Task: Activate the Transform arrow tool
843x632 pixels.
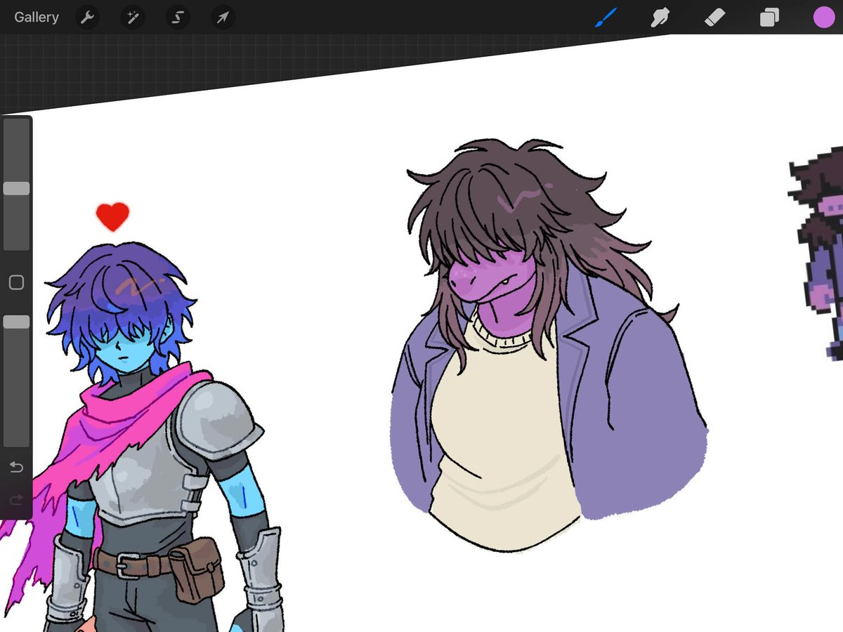Action: point(223,17)
